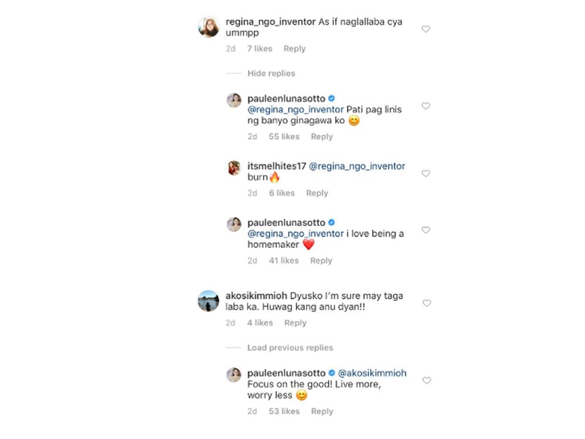Screen dimensions: 585x439
Task: Reply to akosikimmioh's comment
Action: pos(295,323)
